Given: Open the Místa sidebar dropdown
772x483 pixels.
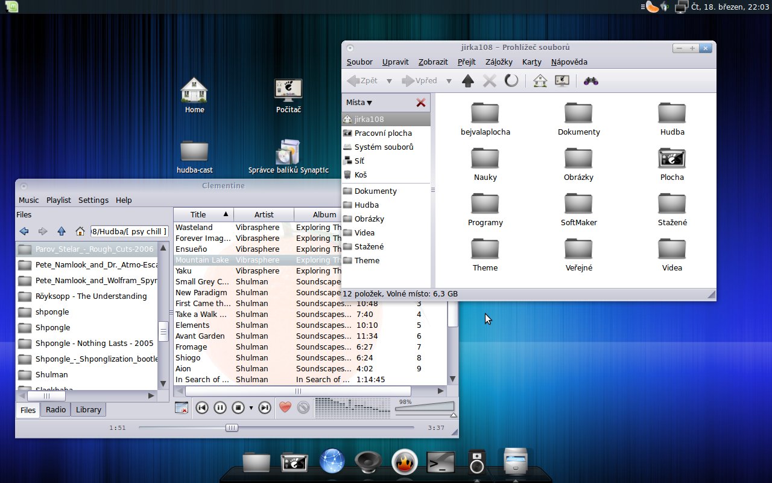Looking at the screenshot, I should [x=359, y=103].
